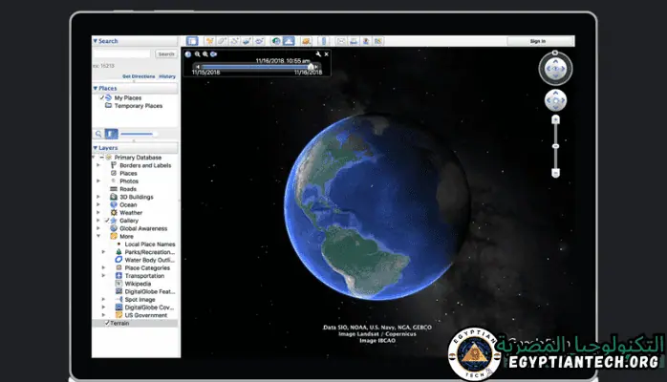The width and height of the screenshot is (667, 382).
Task: Click the search magnifier below Places
Action: tap(98, 134)
